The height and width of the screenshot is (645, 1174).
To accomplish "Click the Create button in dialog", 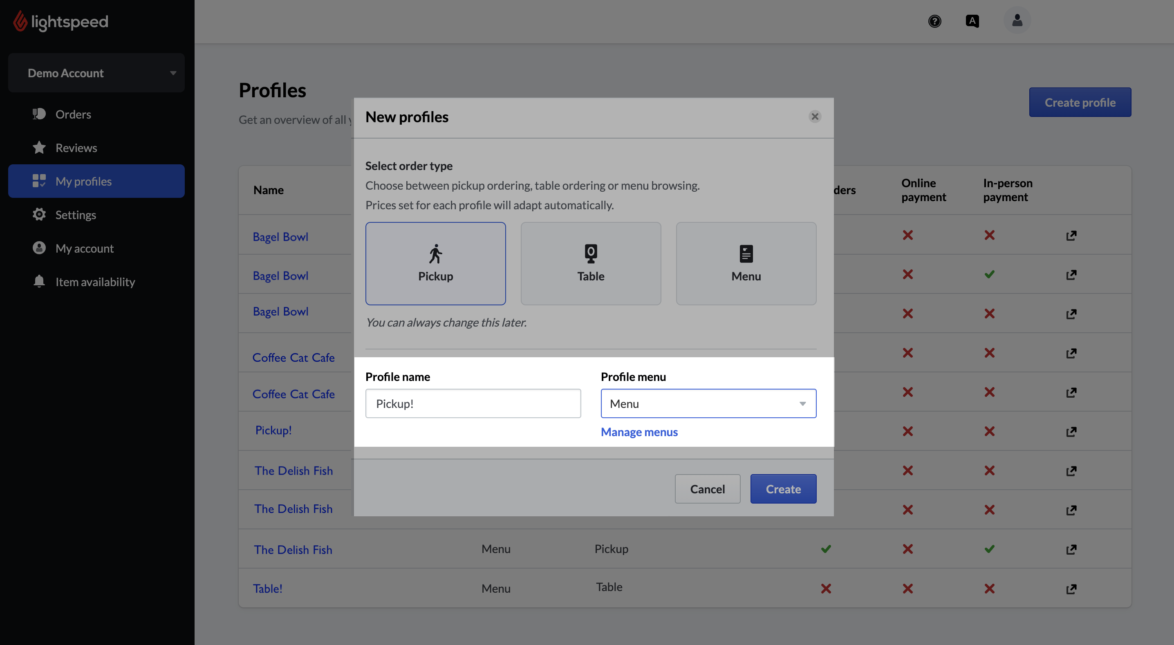I will click(783, 488).
